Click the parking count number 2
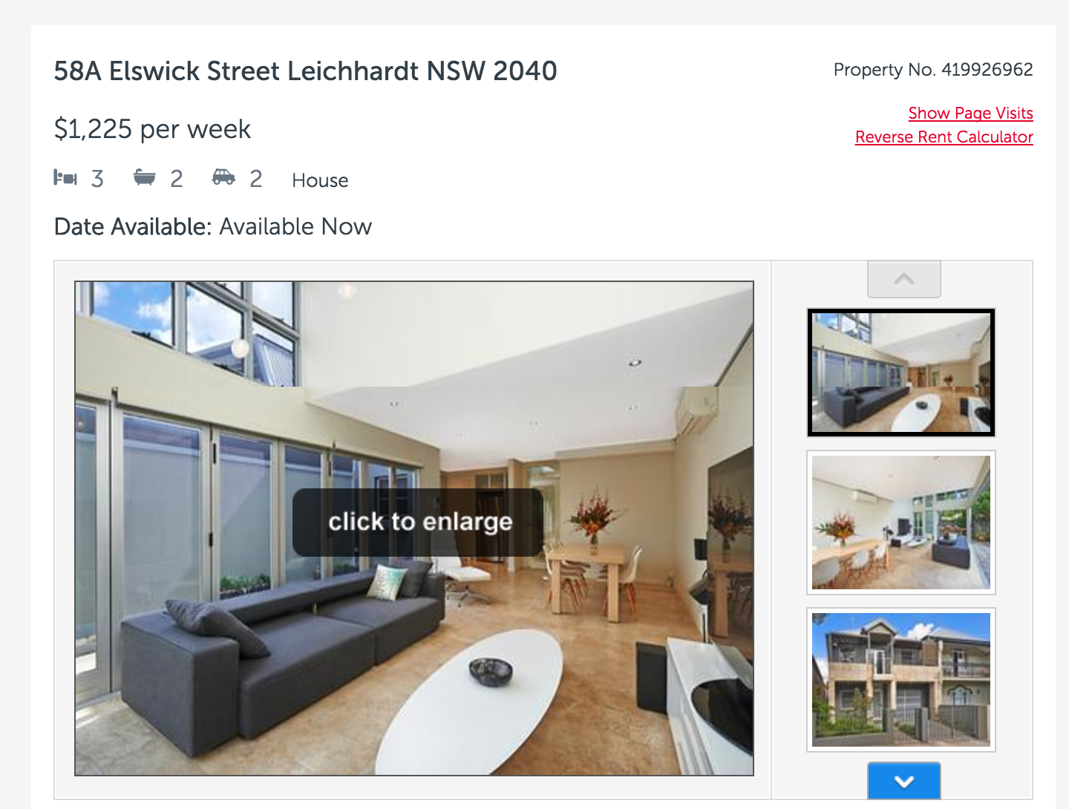The image size is (1069, 809). [255, 179]
